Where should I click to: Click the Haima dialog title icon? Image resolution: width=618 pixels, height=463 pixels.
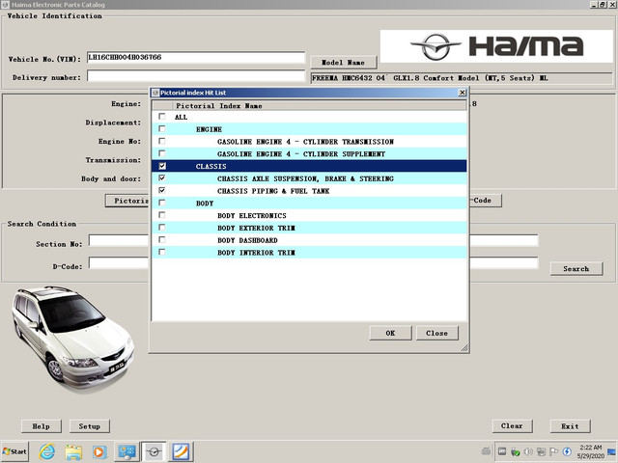tap(155, 93)
